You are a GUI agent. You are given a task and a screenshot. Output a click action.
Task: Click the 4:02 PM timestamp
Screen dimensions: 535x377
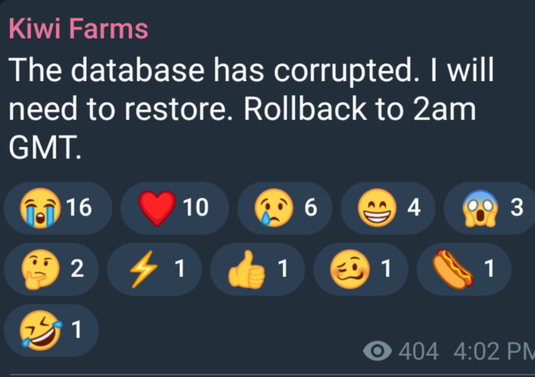(x=494, y=351)
